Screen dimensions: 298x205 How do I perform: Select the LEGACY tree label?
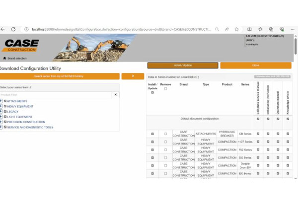click(x=12, y=112)
